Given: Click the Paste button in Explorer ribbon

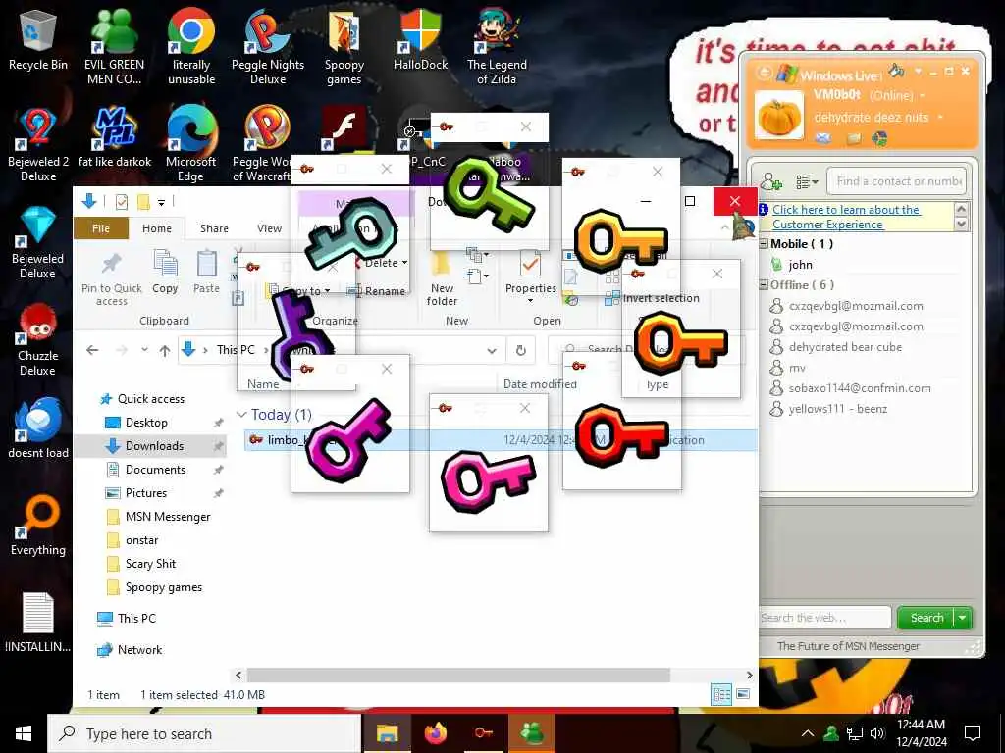Looking at the screenshot, I should [x=206, y=272].
